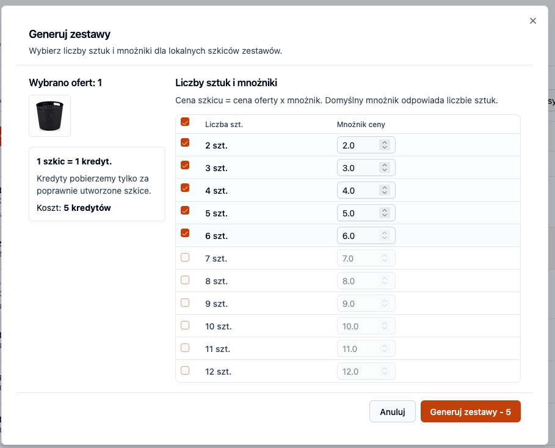Uncheck the 3 szt. checkbox
Screen dimensions: 555x448
[x=185, y=165]
